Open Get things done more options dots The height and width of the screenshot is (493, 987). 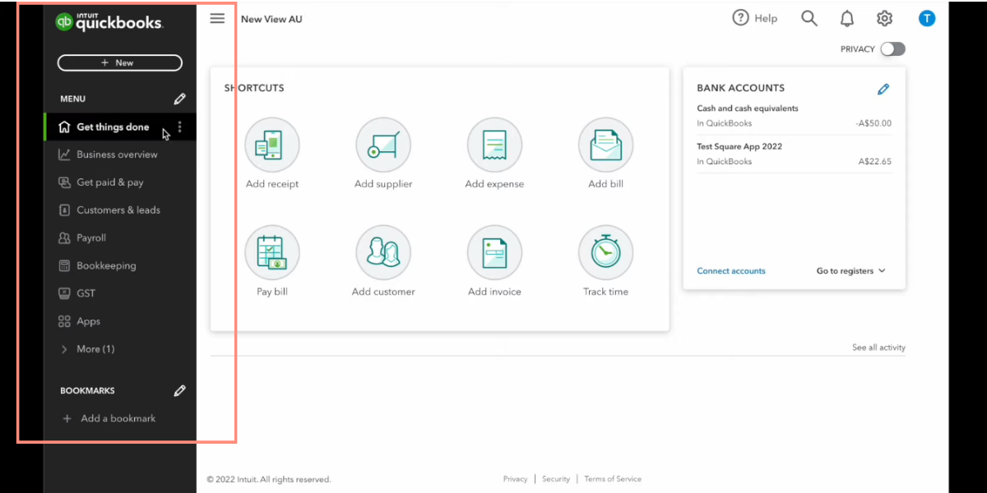[180, 127]
